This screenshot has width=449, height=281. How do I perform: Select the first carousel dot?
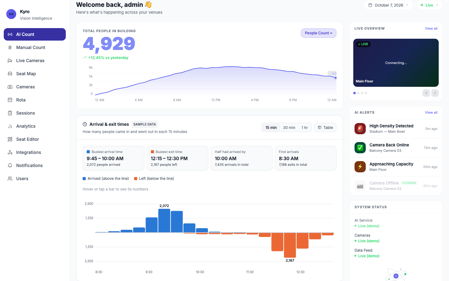[x=355, y=93]
